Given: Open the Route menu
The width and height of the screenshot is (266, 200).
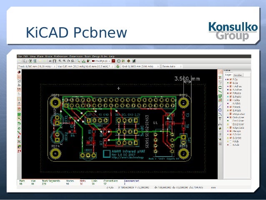Looking at the screenshot, I should click(x=48, y=56).
